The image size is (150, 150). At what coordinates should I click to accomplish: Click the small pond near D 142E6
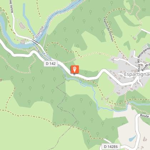pos(132,138)
